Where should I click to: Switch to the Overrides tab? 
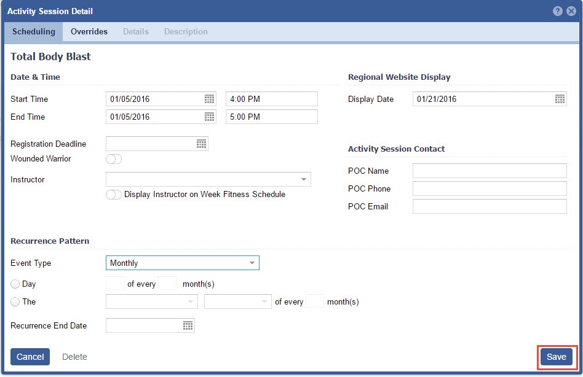point(89,32)
